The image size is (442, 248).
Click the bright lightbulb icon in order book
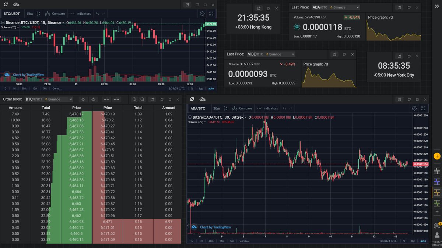[x=93, y=99]
